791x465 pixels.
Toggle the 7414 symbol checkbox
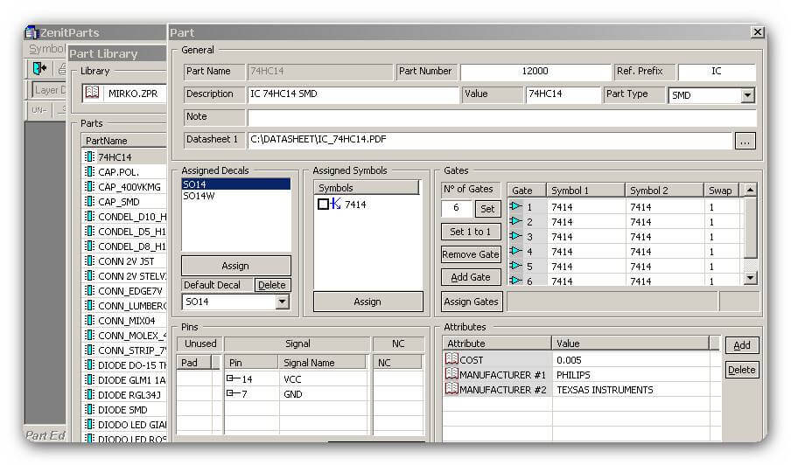coord(324,204)
